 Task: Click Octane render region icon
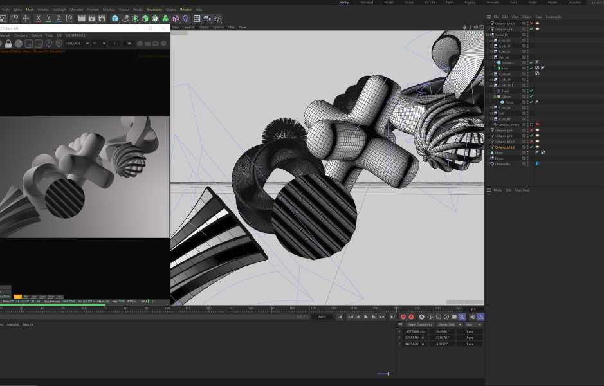28,44
